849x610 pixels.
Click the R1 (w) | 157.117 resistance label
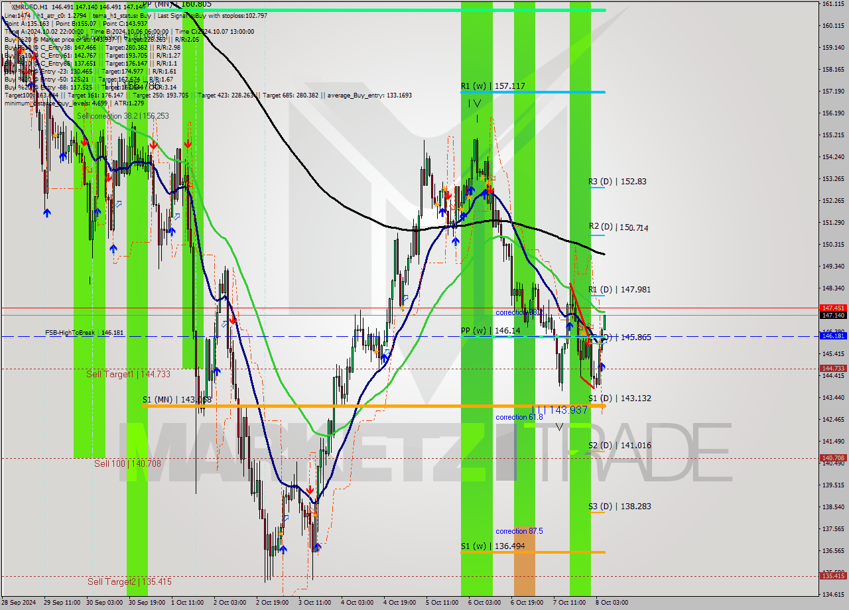[493, 86]
